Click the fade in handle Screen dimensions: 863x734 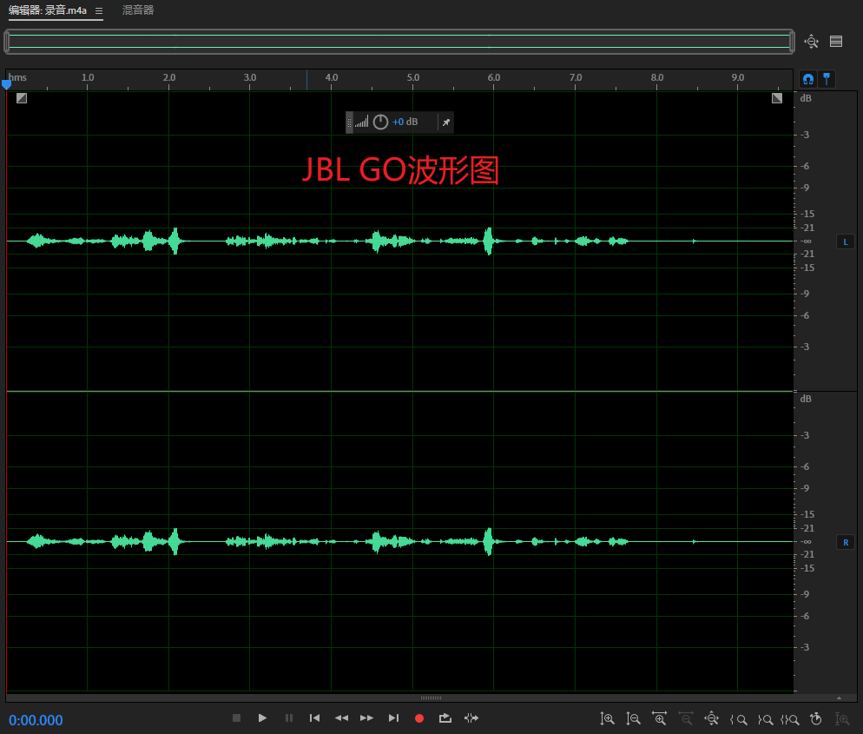pyautogui.click(x=22, y=98)
